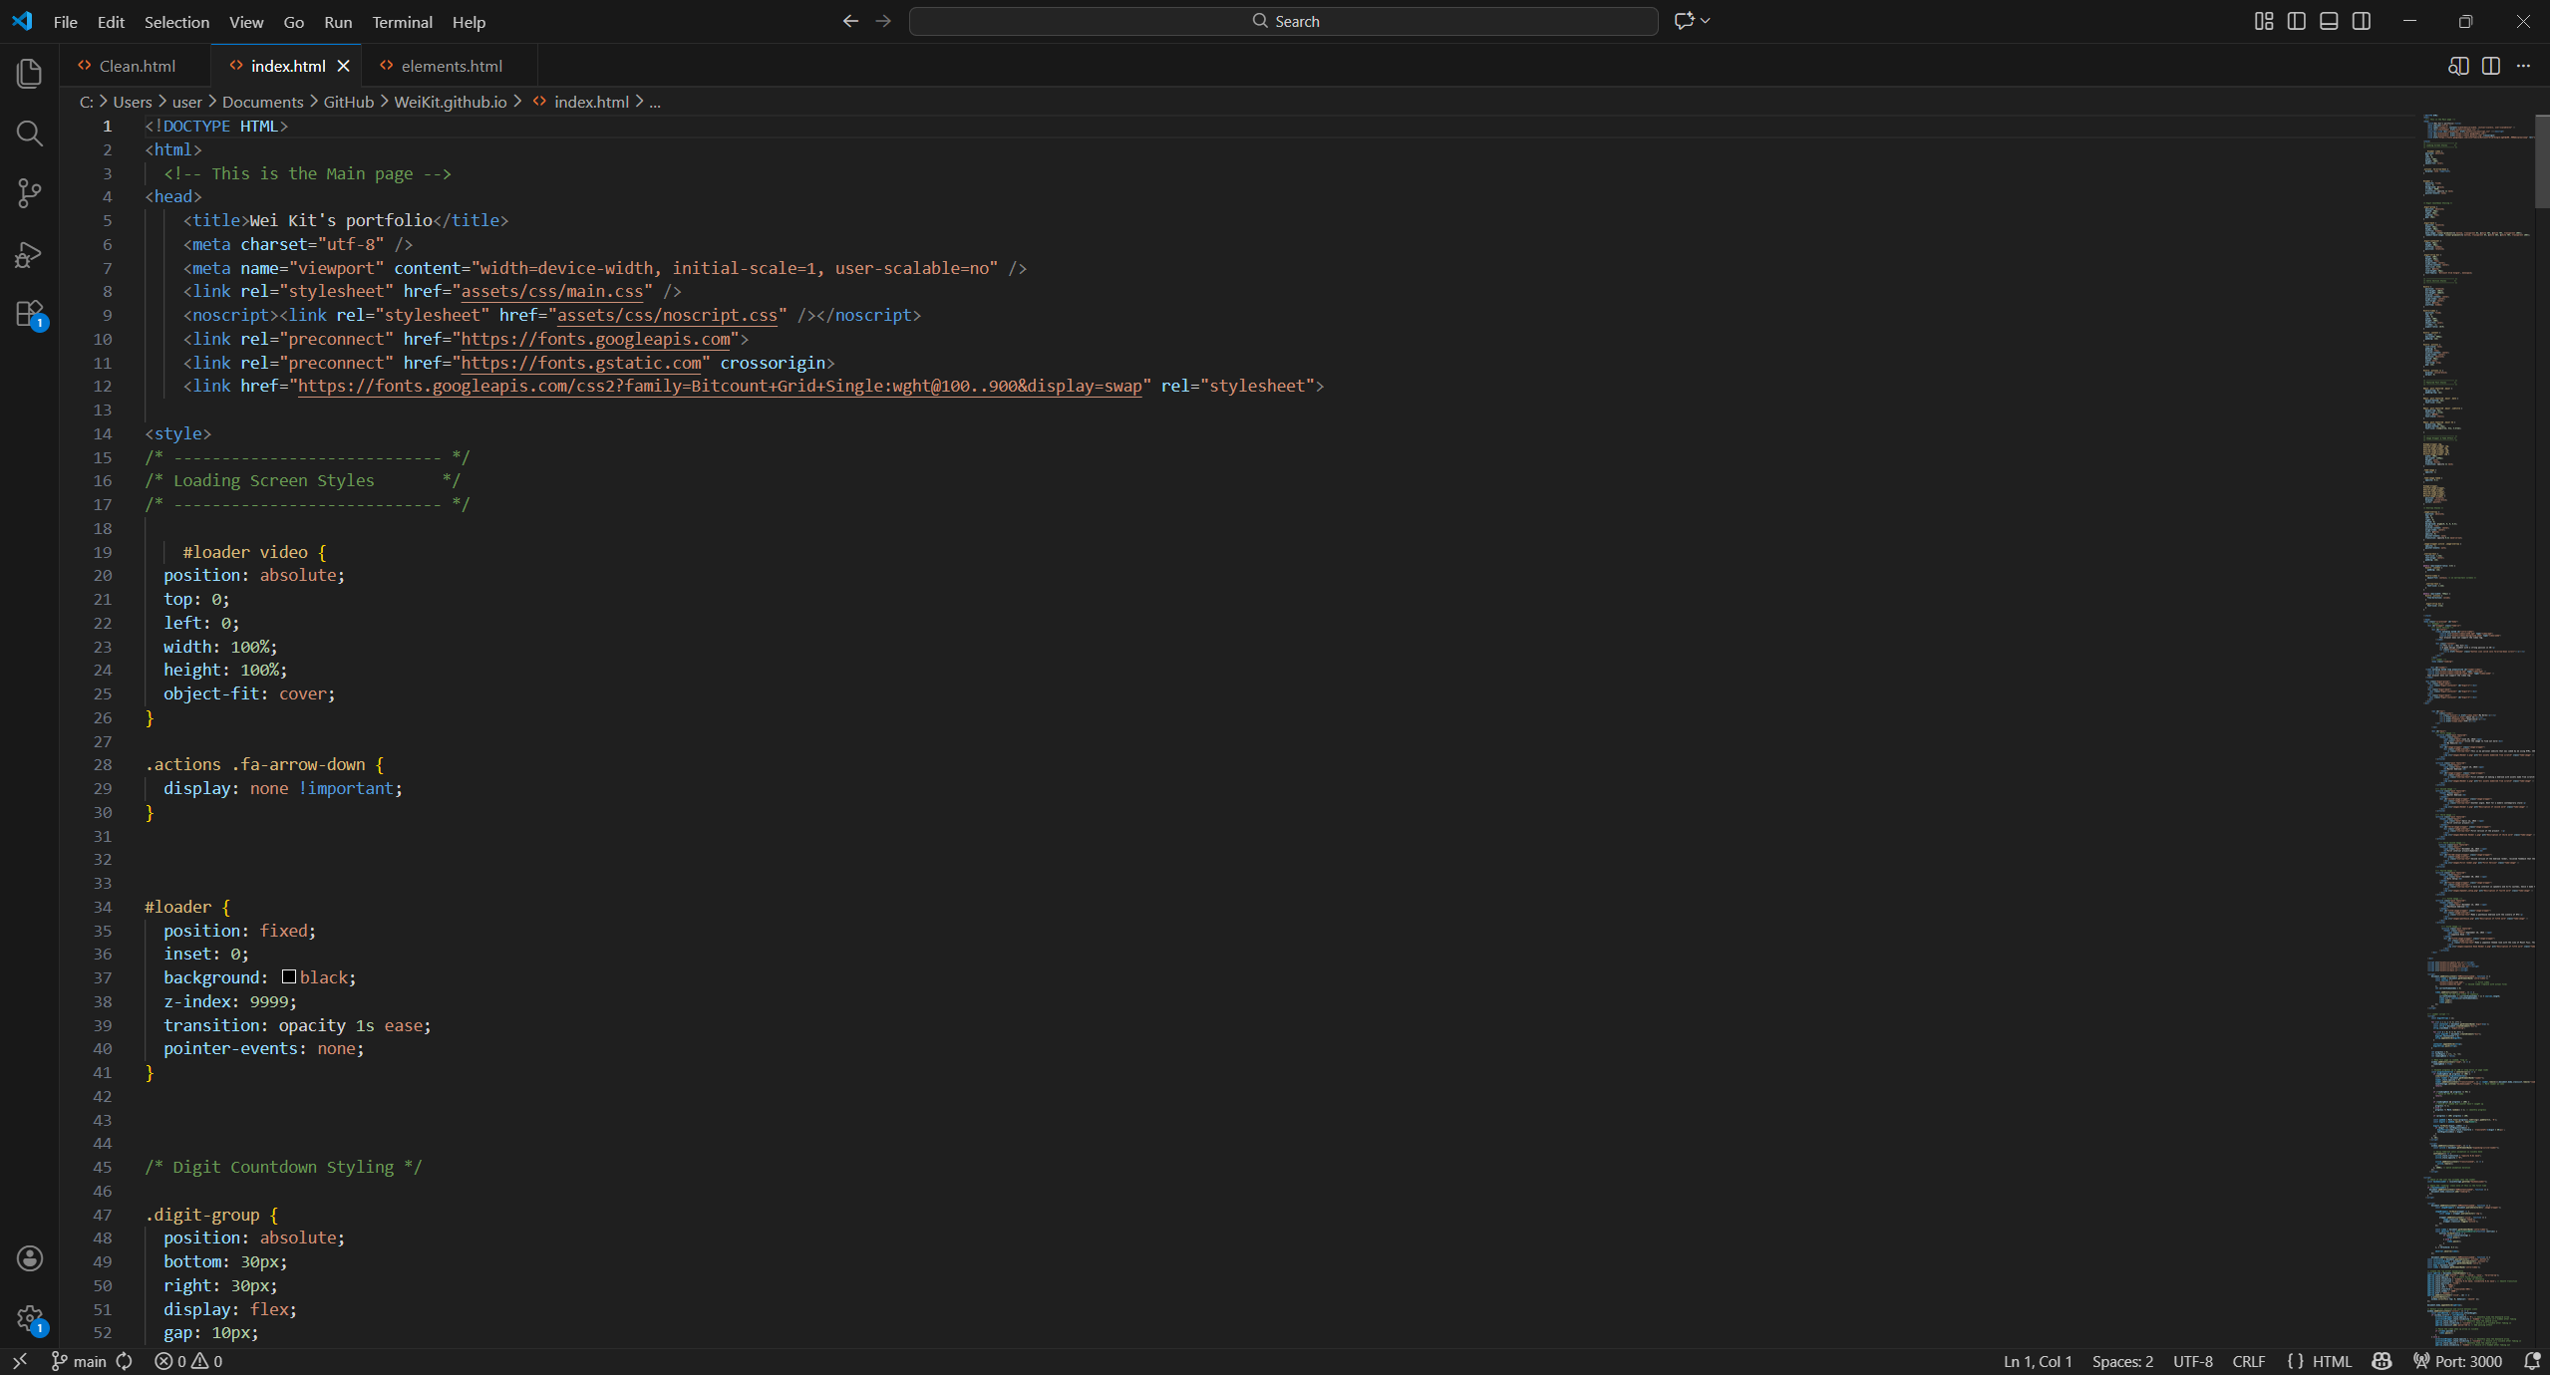Open the Terminal menu
The height and width of the screenshot is (1375, 2550).
tap(402, 22)
